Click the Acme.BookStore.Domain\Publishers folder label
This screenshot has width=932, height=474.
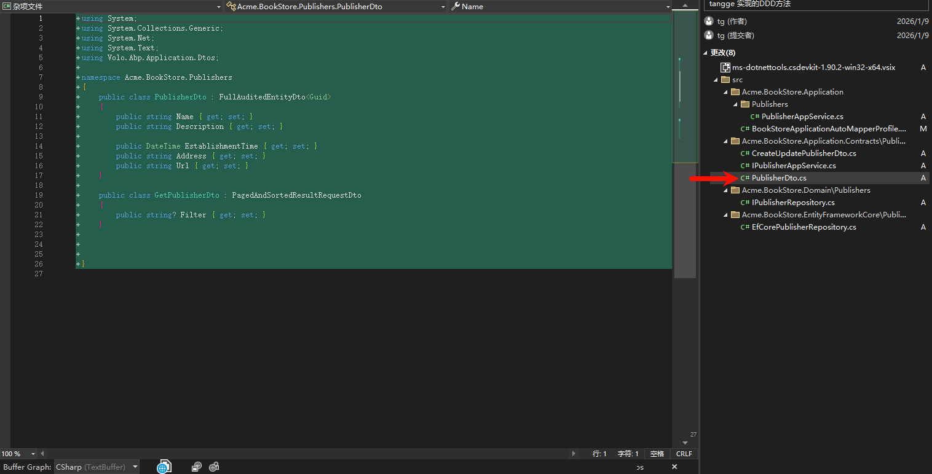click(x=806, y=190)
